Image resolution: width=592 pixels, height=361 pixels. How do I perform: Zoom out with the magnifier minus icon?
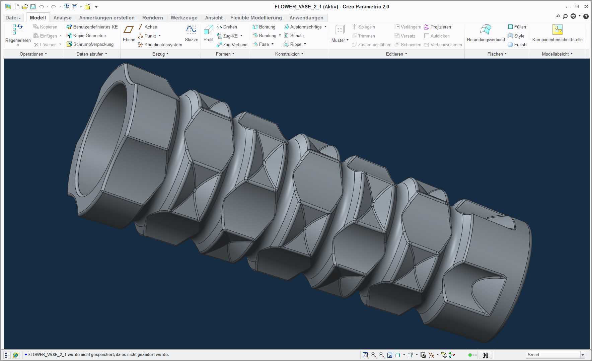[x=382, y=355]
